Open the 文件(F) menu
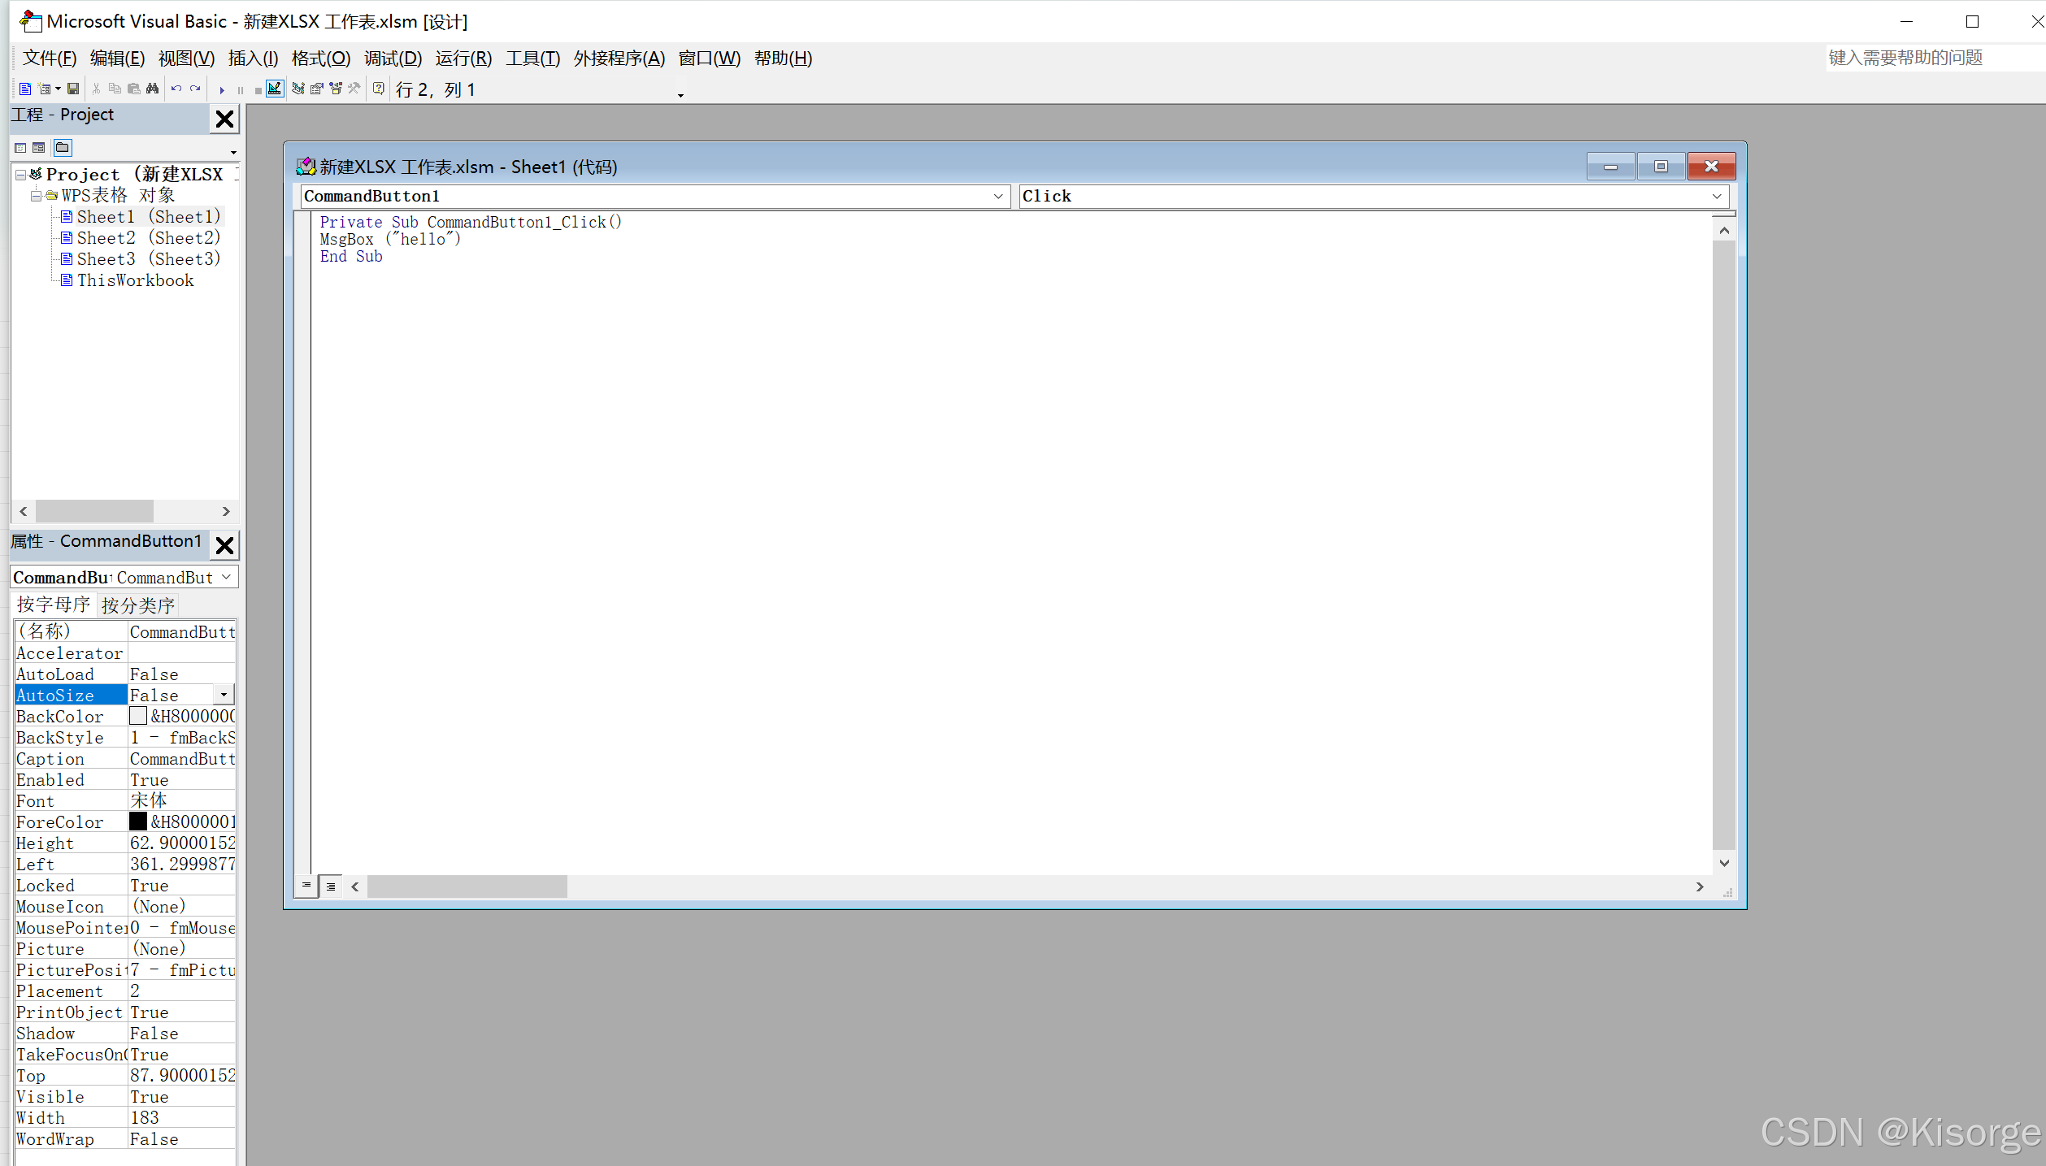2046x1166 pixels. click(x=50, y=59)
